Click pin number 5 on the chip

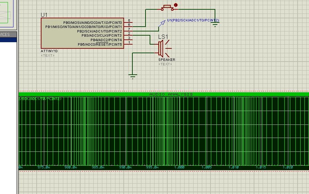tap(129, 20)
